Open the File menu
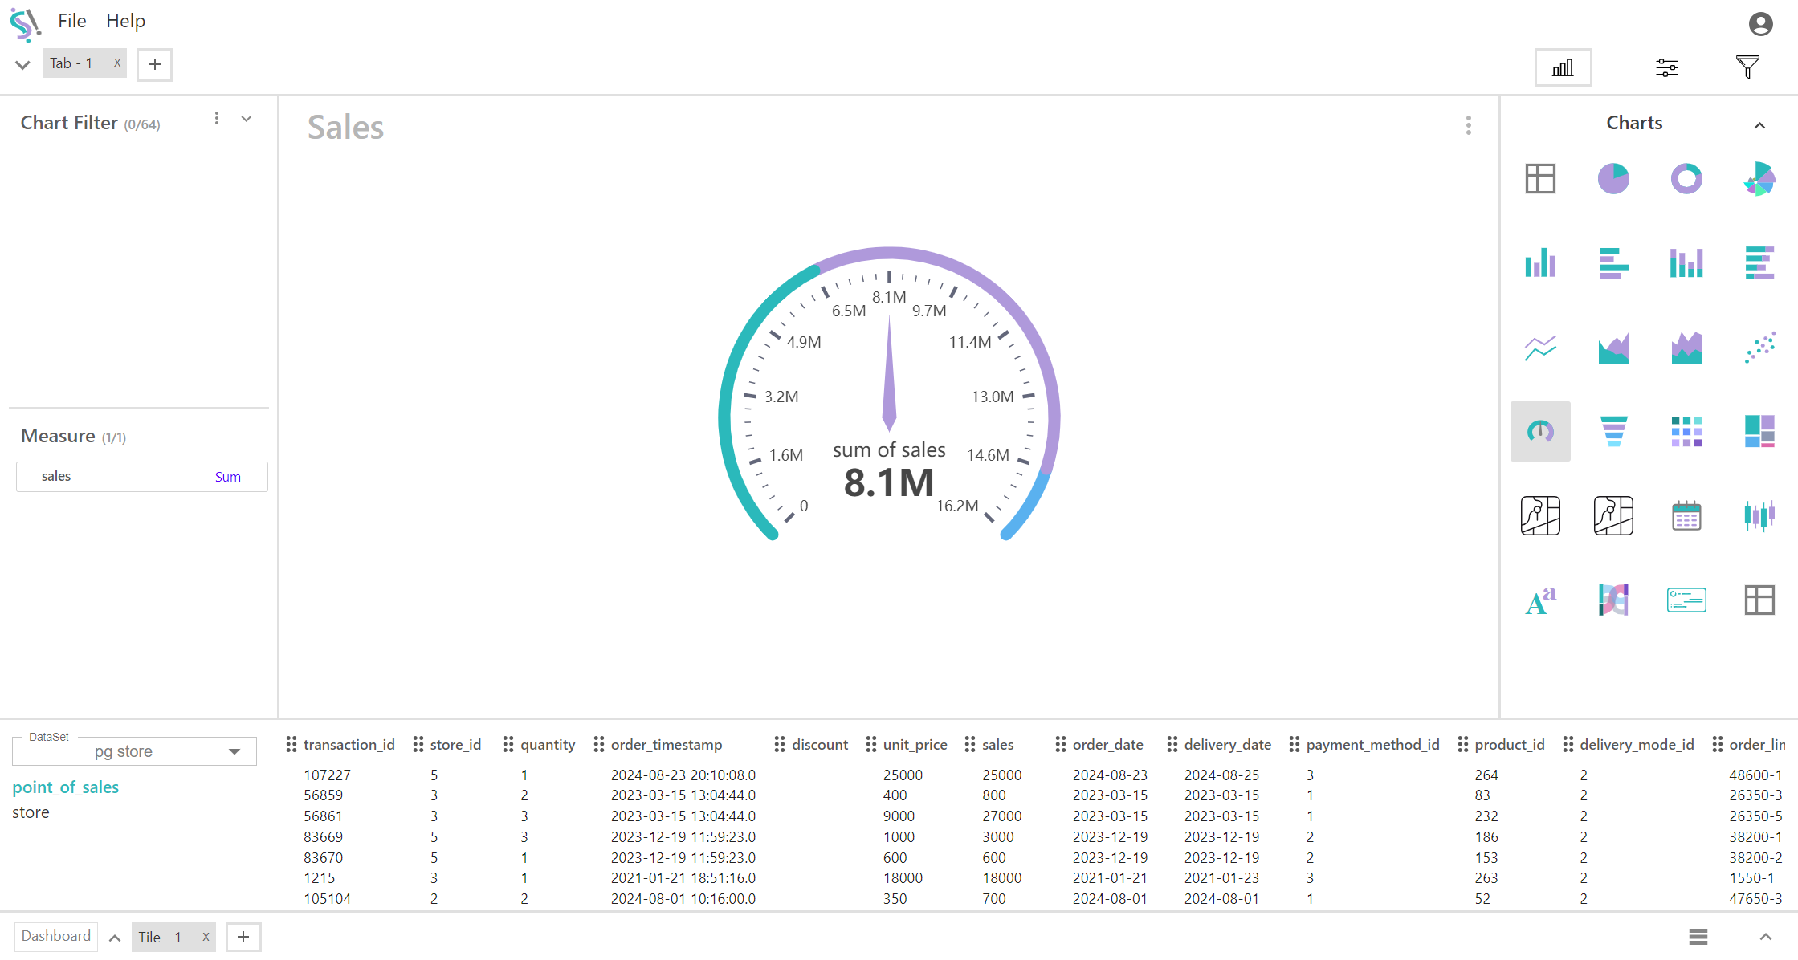 click(71, 21)
